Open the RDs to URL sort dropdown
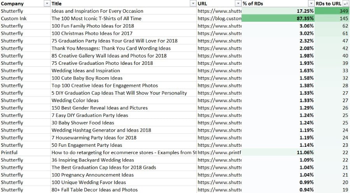 click(x=345, y=3)
